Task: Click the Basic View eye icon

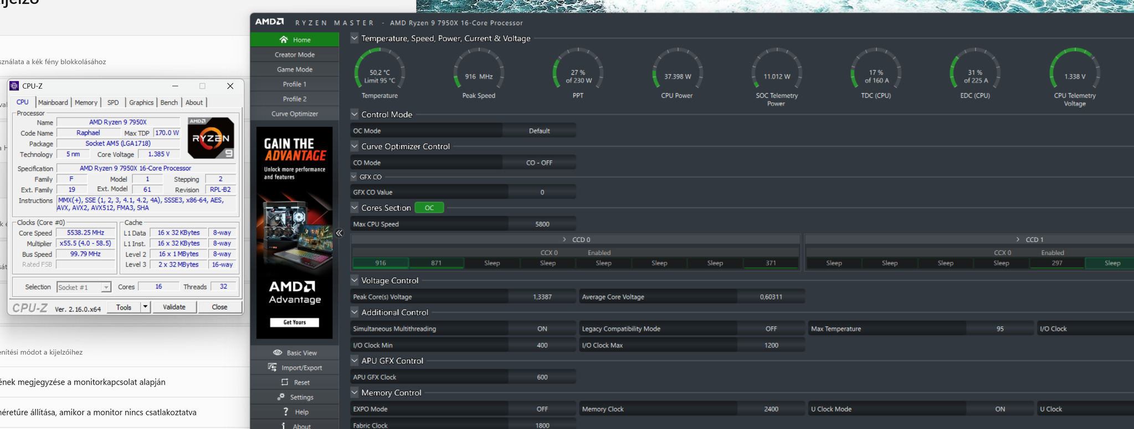Action: (x=278, y=353)
